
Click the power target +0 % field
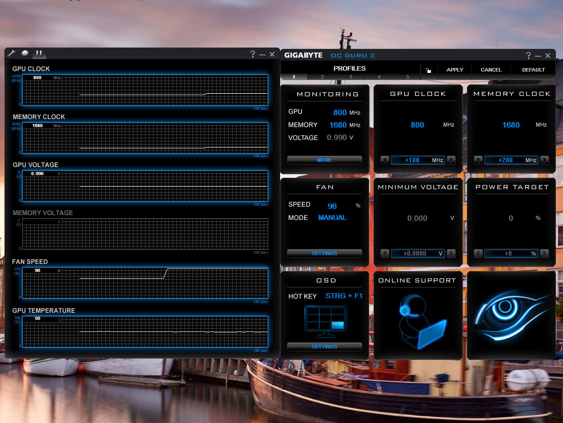tap(511, 253)
